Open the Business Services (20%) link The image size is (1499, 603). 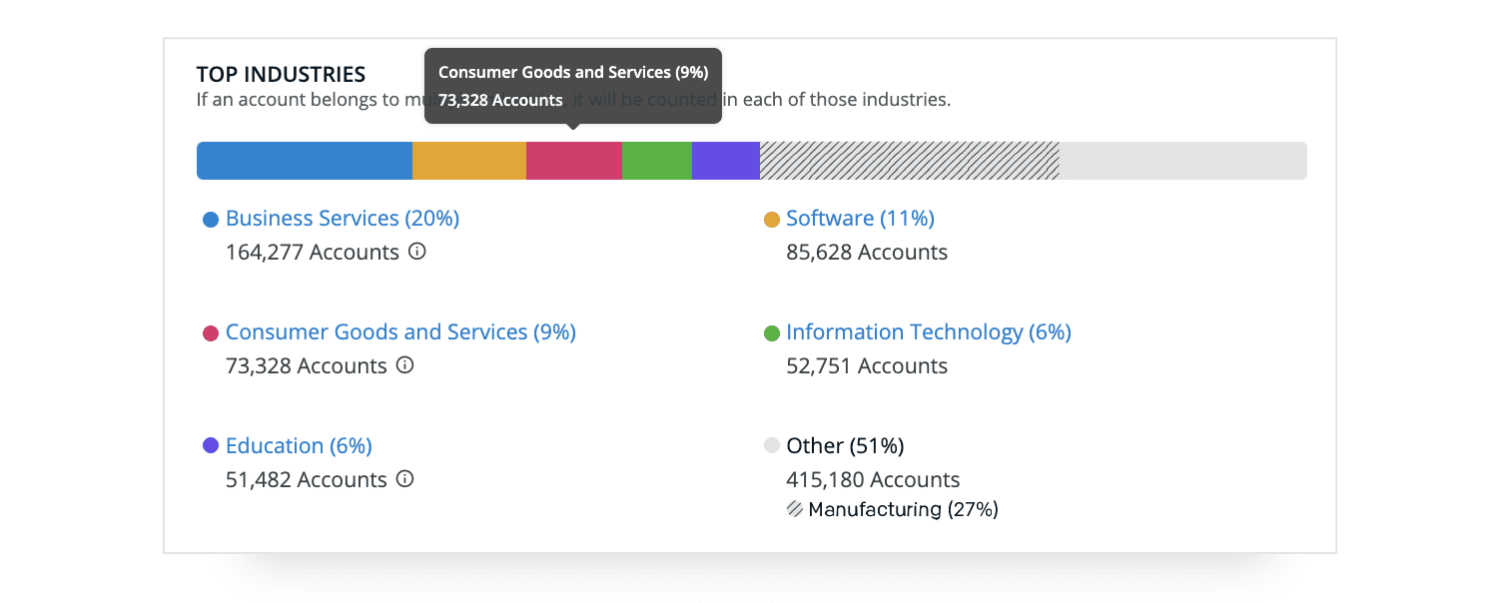[x=343, y=218]
